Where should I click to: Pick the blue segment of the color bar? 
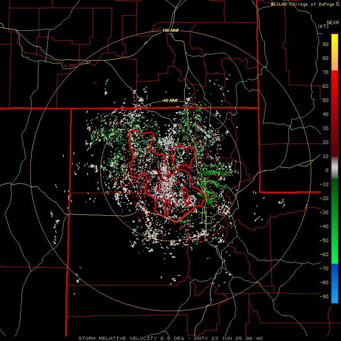[335, 283]
